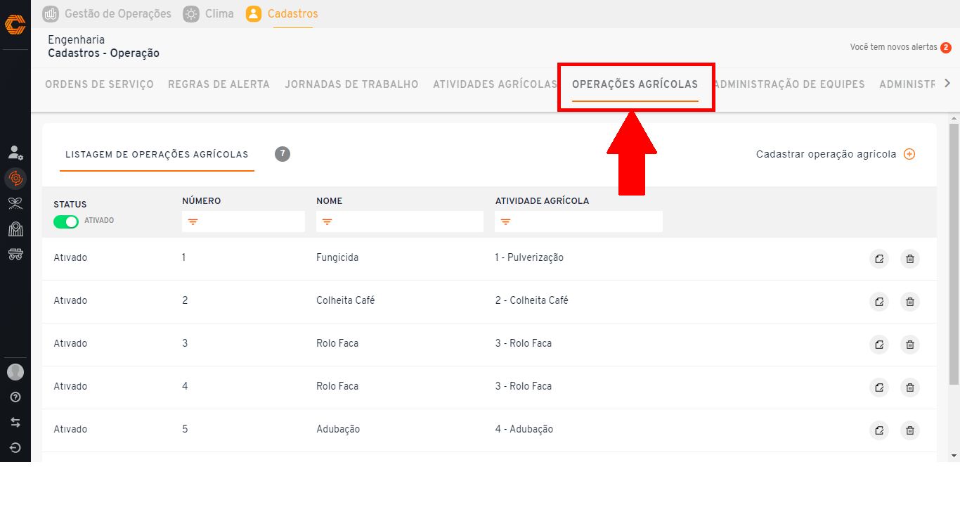Delete the Adubação operation row

point(910,430)
